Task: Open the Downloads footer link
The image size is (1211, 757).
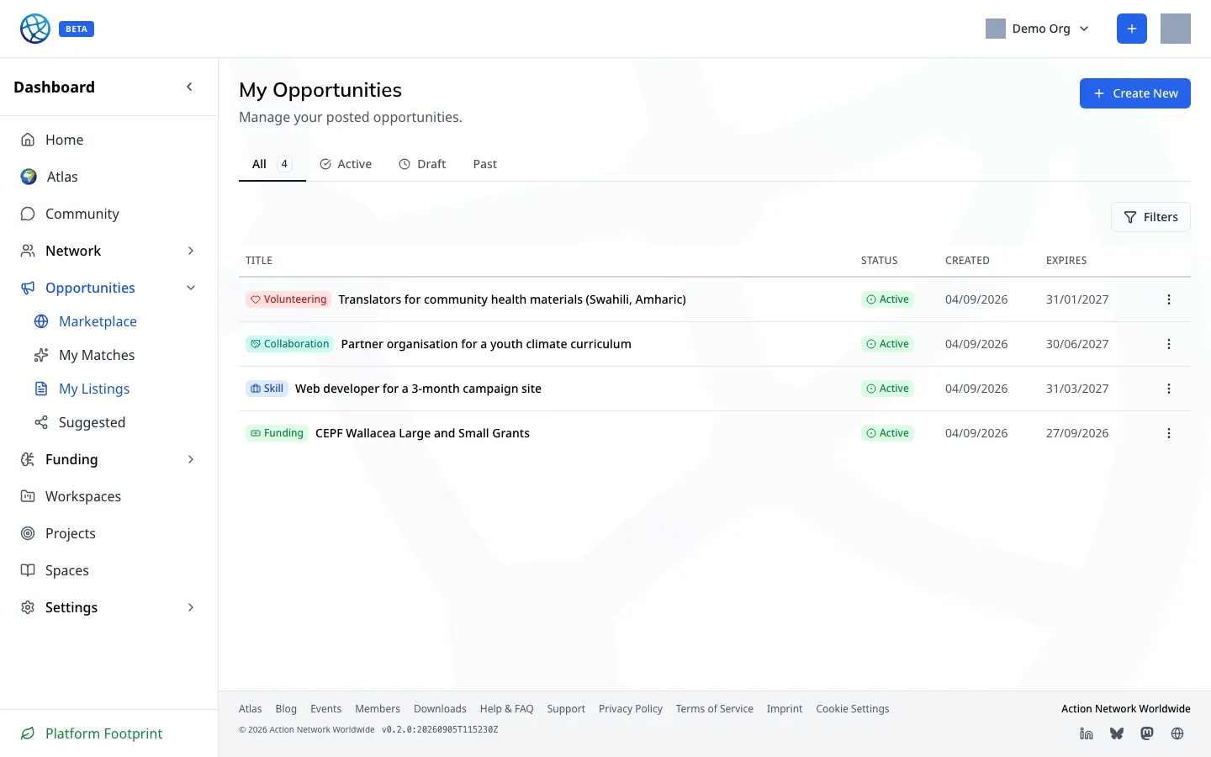Action: click(x=440, y=709)
